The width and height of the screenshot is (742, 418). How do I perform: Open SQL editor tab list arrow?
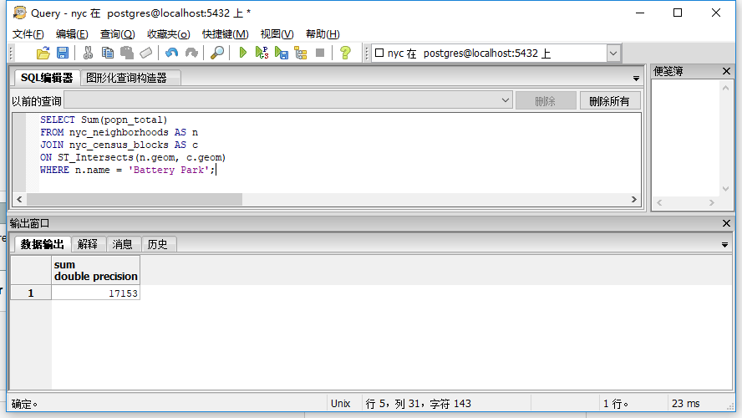click(636, 79)
